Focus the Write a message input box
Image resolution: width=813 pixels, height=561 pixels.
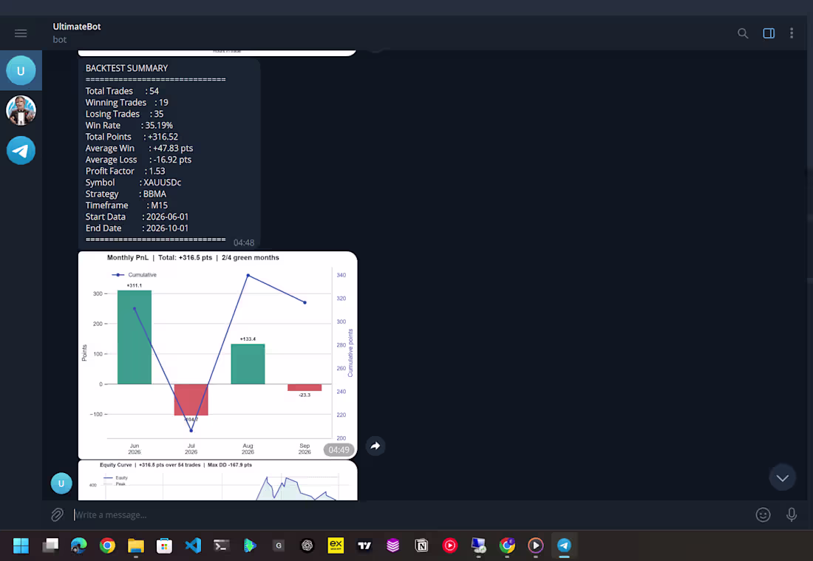[409, 515]
